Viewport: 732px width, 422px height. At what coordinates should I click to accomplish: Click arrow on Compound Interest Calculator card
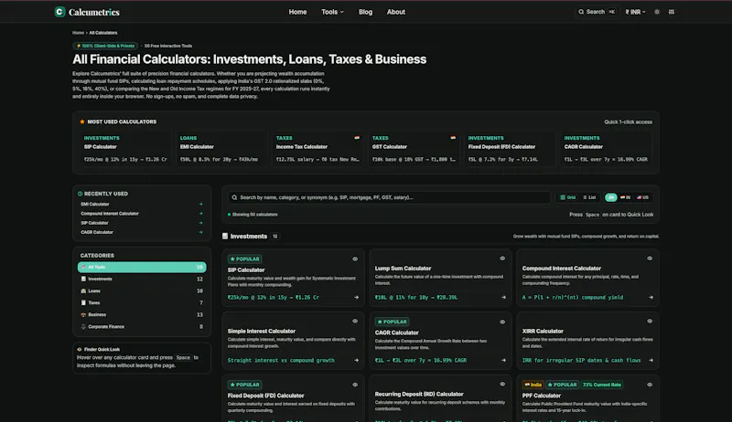[x=651, y=297]
